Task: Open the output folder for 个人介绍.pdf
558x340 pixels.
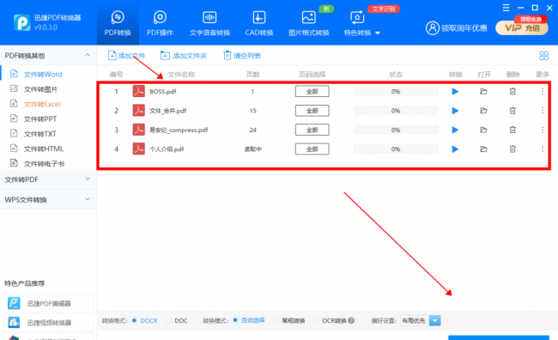Action: [x=483, y=149]
